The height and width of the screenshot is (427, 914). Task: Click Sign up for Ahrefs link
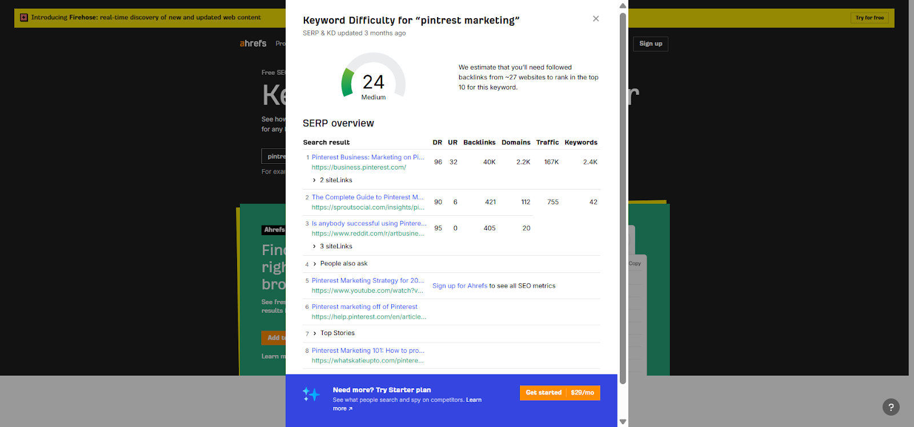pos(460,286)
